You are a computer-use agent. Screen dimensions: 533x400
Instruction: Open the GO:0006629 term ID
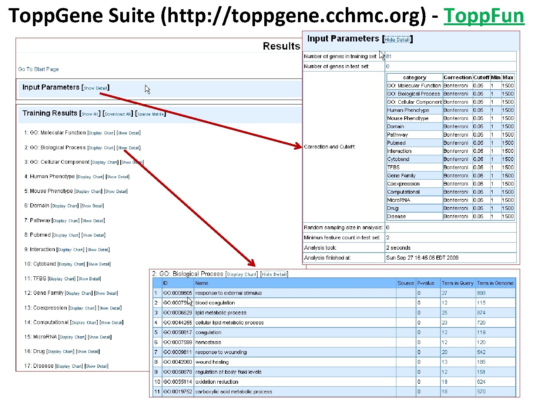click(x=178, y=313)
